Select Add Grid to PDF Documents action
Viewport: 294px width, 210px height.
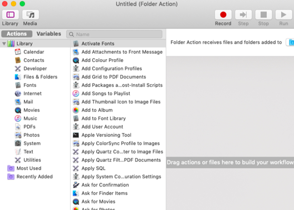coord(118,77)
